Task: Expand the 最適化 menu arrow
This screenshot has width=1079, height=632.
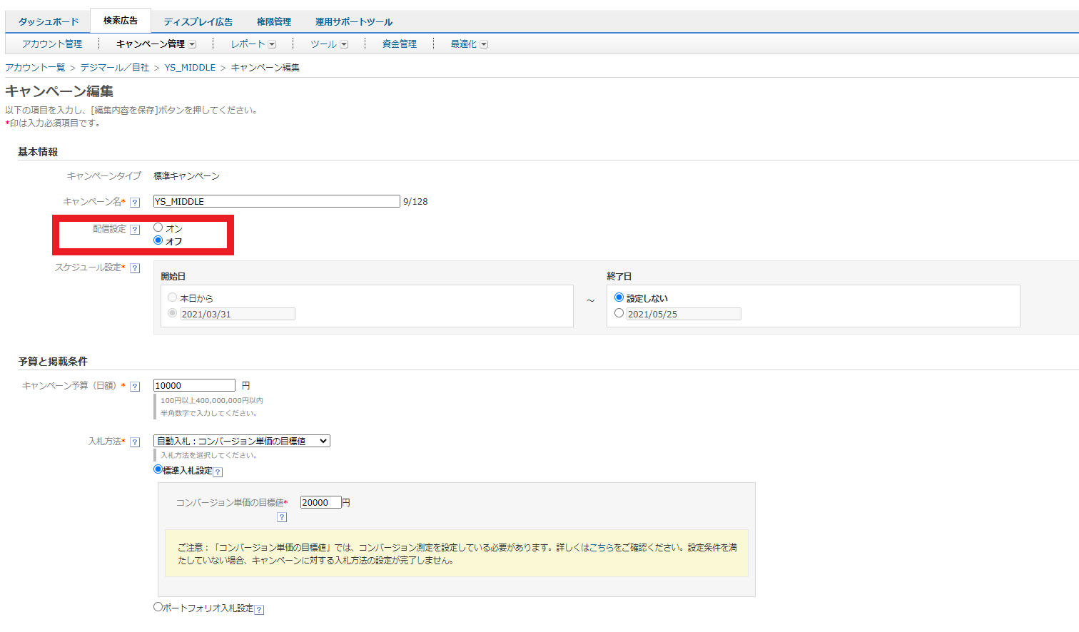Action: pyautogui.click(x=484, y=44)
